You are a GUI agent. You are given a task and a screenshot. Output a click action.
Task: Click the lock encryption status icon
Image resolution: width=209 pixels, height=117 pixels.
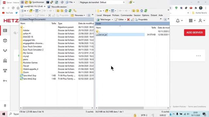(135, 115)
